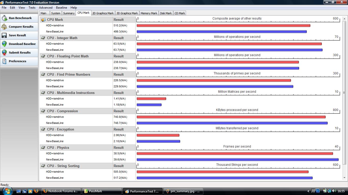Switch to the System tab

tap(56, 13)
